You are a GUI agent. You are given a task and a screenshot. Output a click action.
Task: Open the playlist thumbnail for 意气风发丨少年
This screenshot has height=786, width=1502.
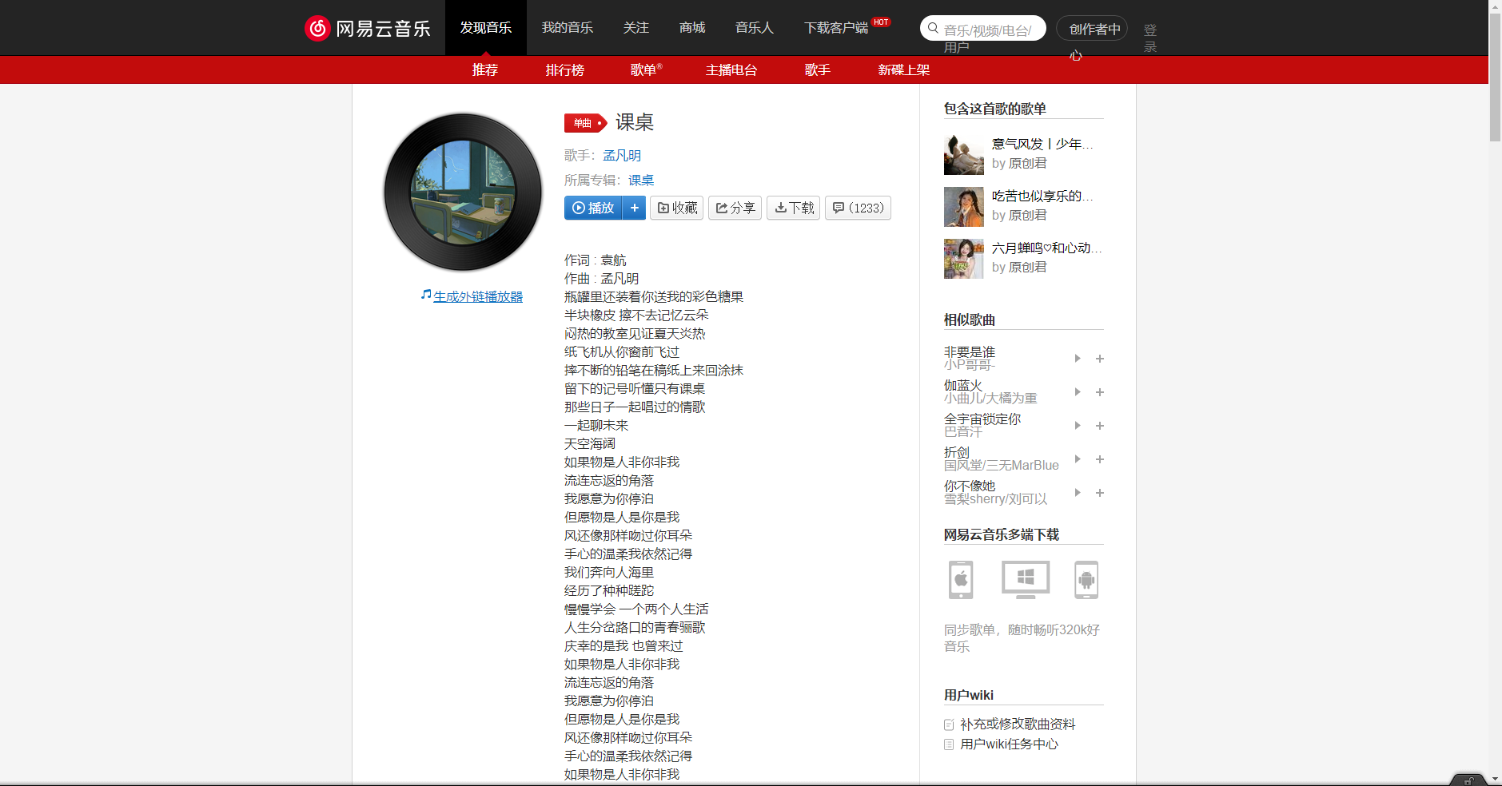click(x=963, y=154)
